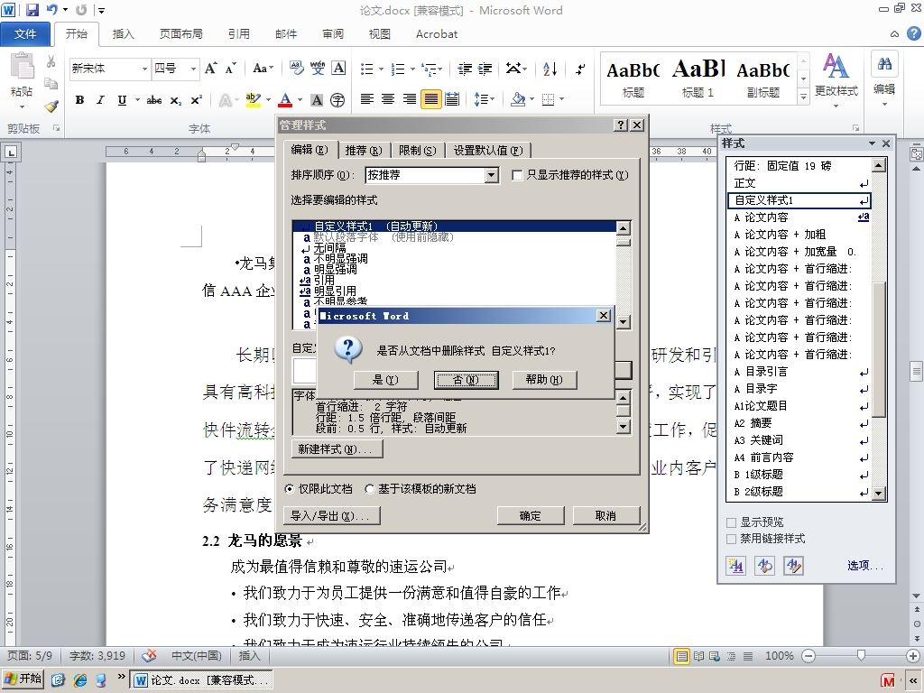Click Cancel button in Manage Styles dialog
This screenshot has height=693, width=924.
tap(605, 515)
